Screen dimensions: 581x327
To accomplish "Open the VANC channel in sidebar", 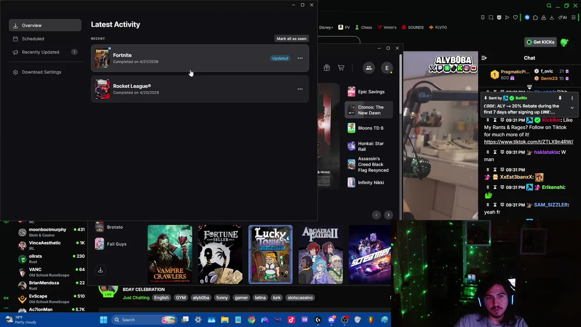I will coord(51,272).
